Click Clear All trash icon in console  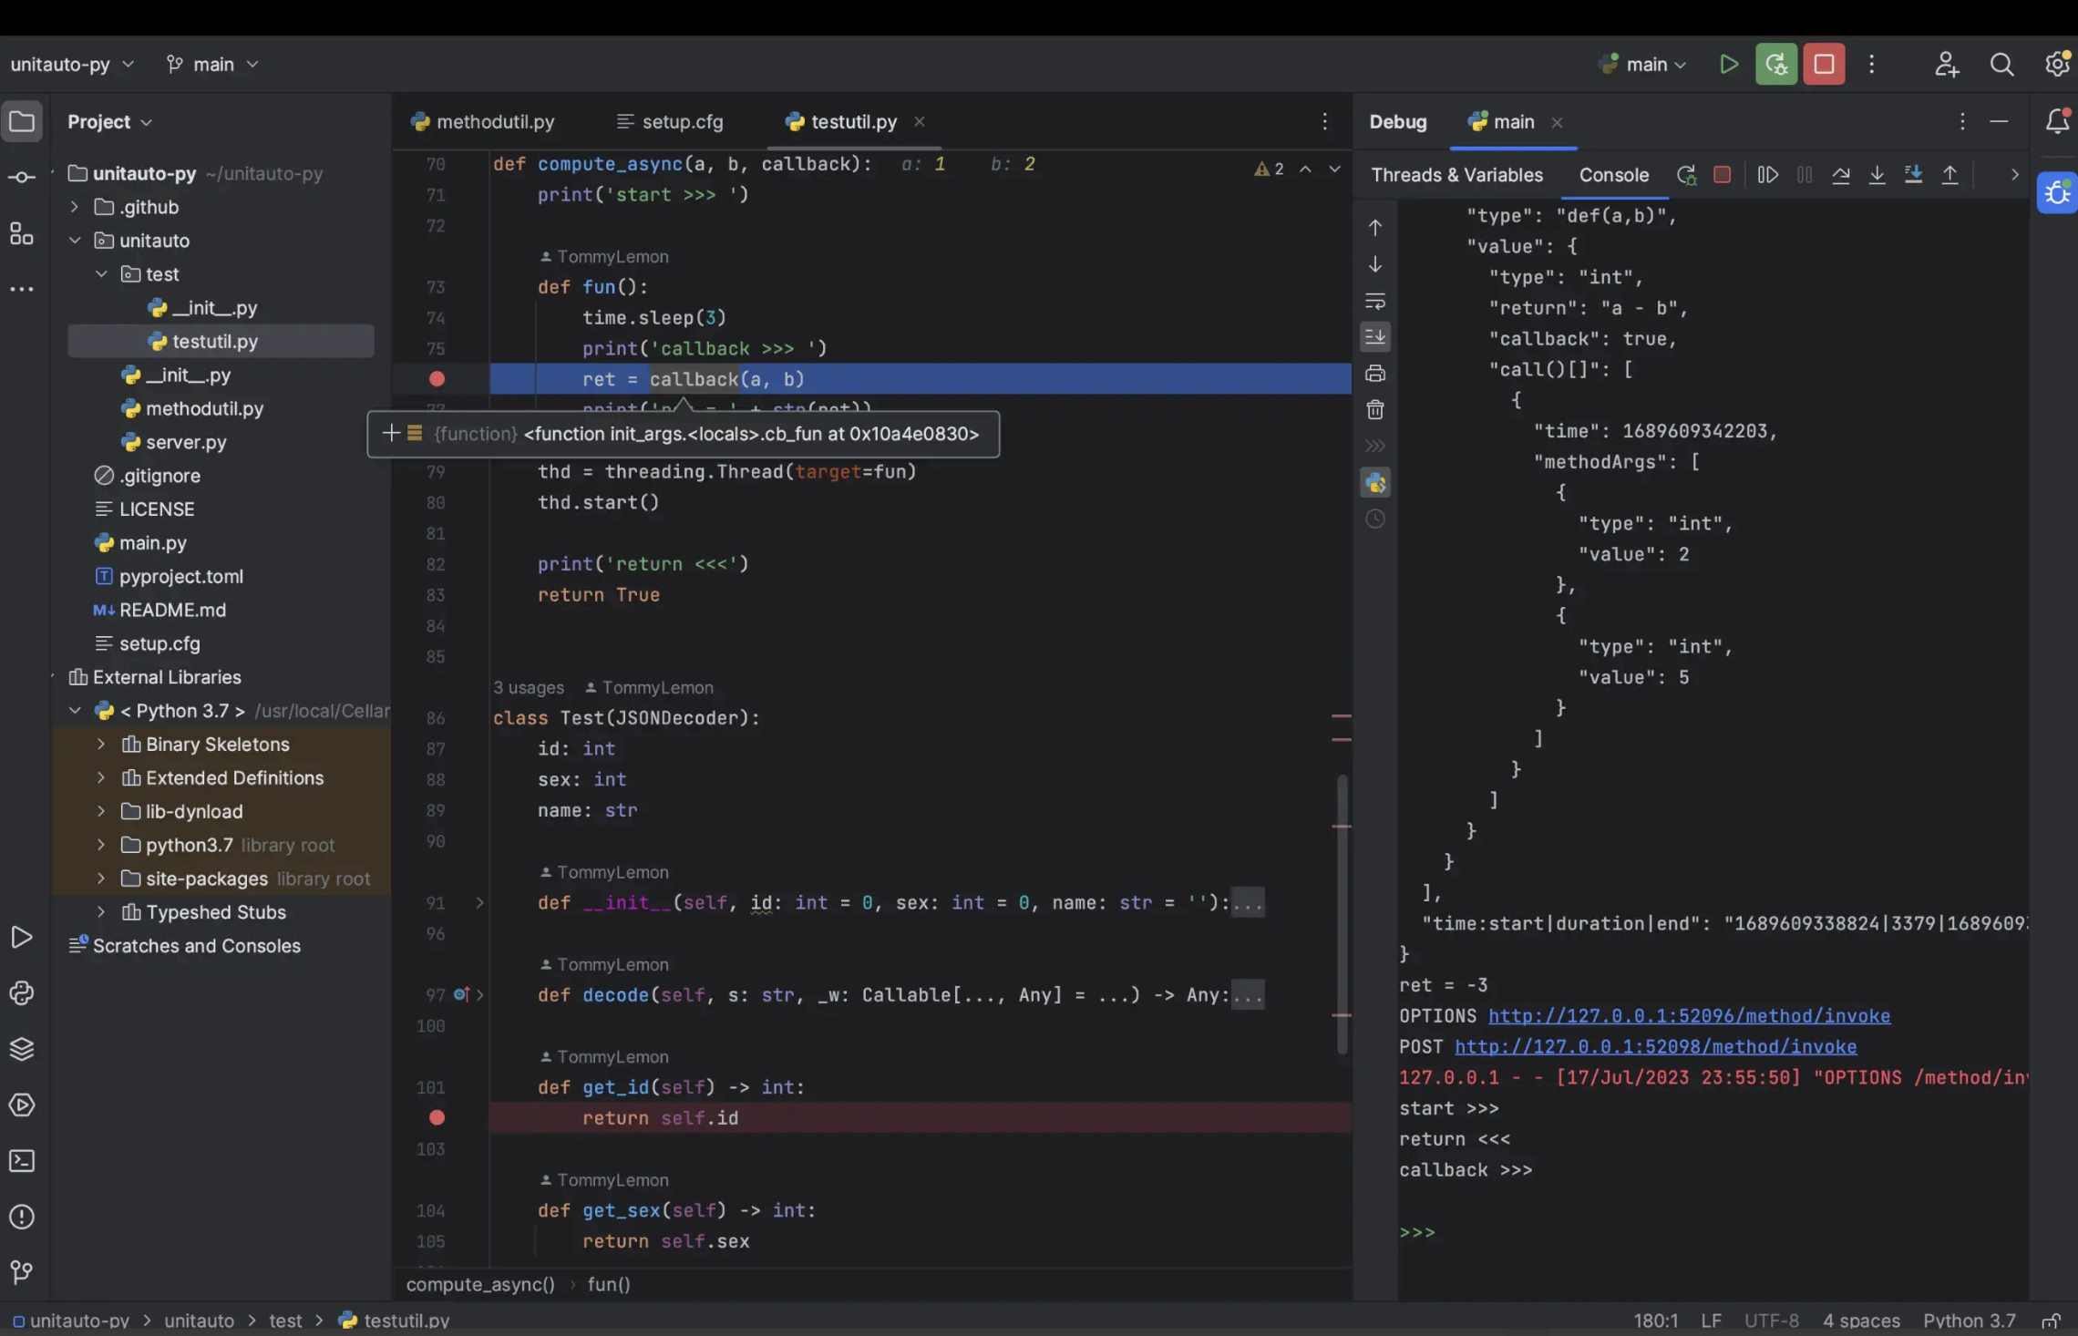(x=1375, y=410)
